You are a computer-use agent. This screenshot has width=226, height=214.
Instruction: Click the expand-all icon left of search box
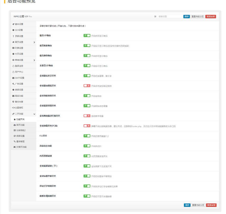pos(155,17)
